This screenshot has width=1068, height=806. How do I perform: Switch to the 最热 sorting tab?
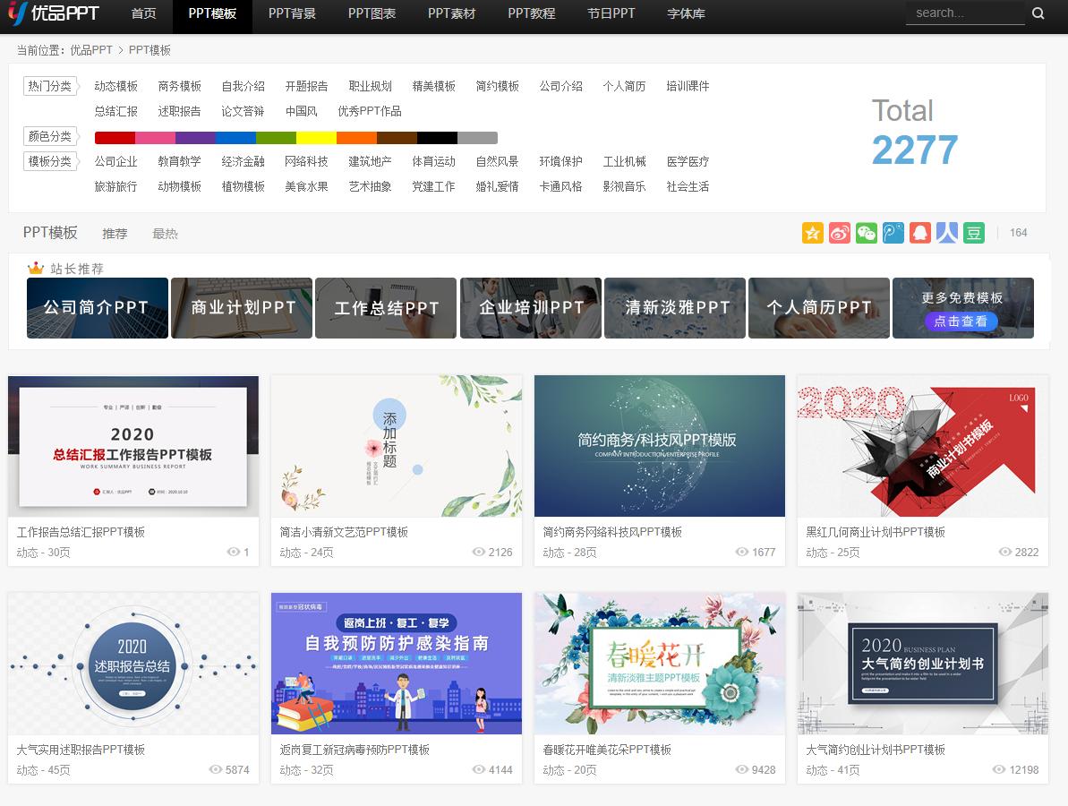click(165, 233)
